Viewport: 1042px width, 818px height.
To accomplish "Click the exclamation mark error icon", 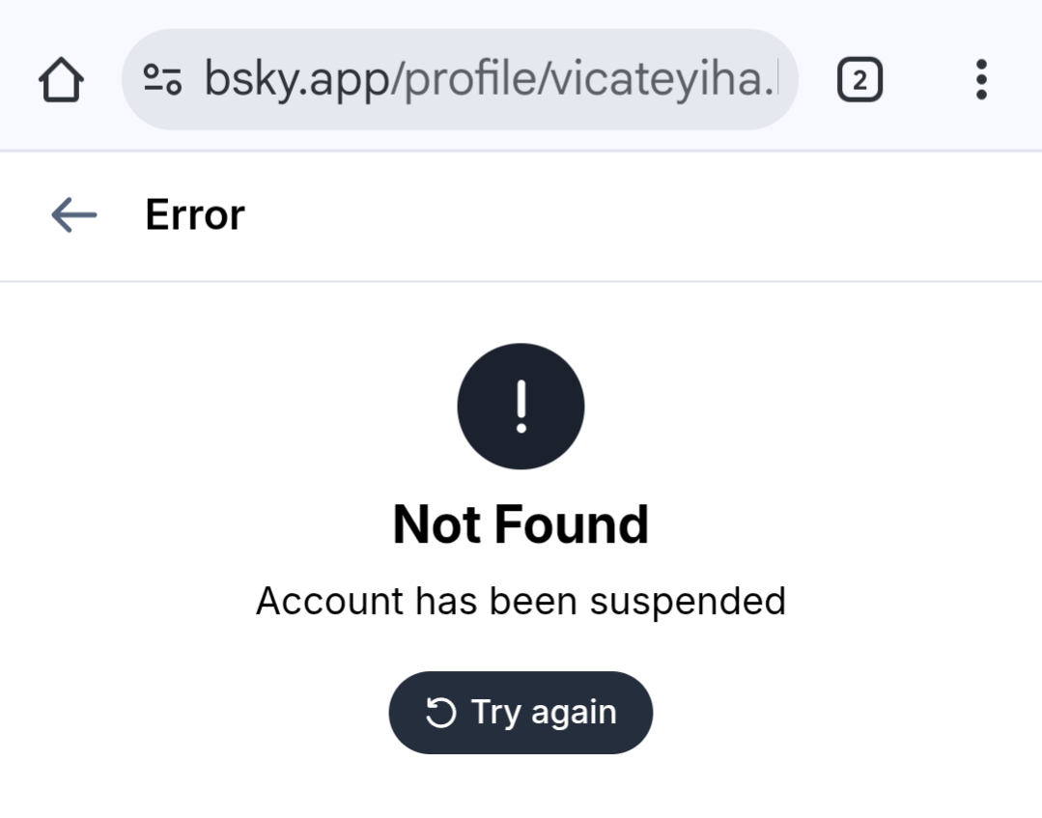I will (x=521, y=407).
